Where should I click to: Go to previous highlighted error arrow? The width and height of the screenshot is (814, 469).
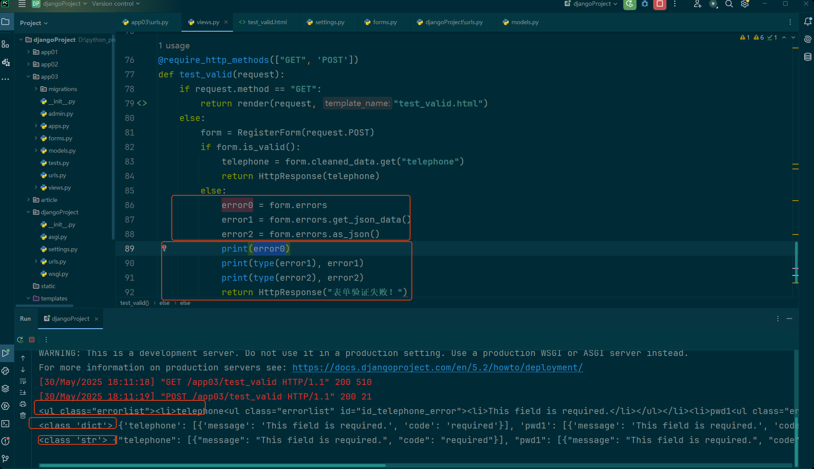(x=784, y=38)
